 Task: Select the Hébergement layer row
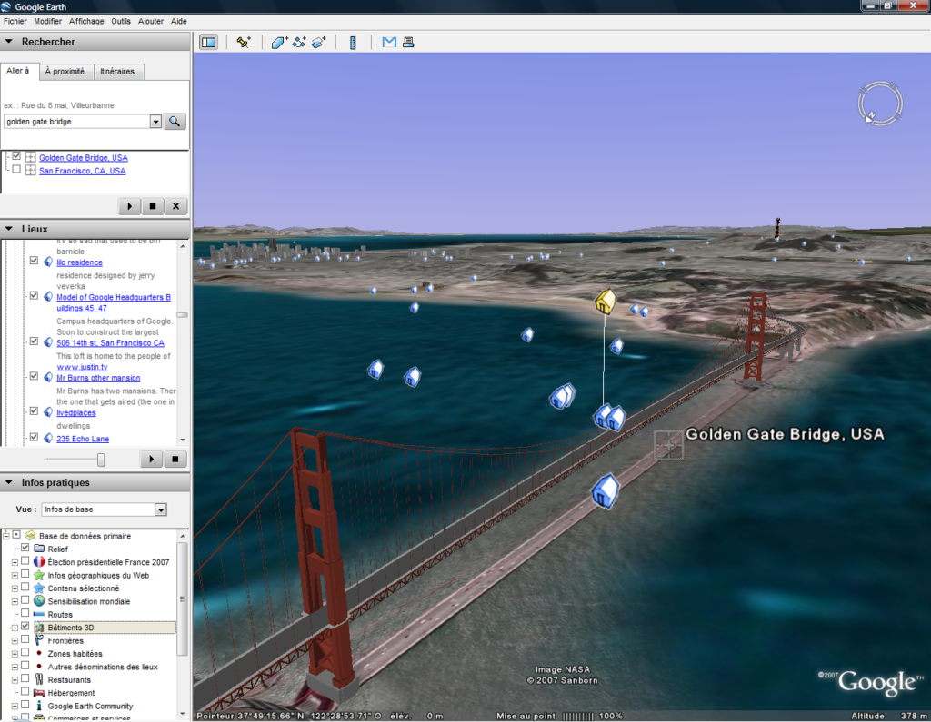tap(71, 692)
